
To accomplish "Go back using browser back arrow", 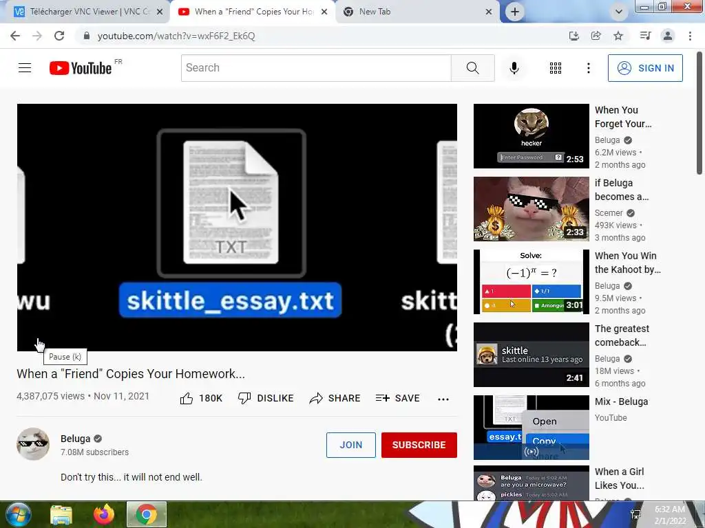I will tap(15, 36).
